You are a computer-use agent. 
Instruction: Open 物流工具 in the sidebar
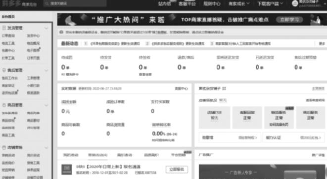[8, 43]
